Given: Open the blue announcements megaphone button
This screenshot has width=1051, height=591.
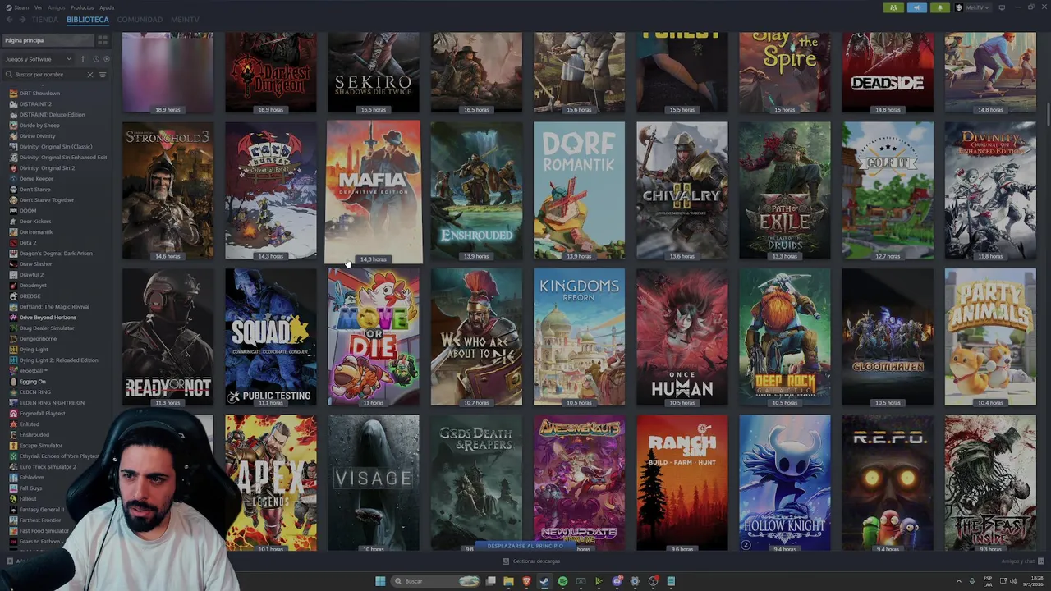Looking at the screenshot, I should tap(916, 7).
